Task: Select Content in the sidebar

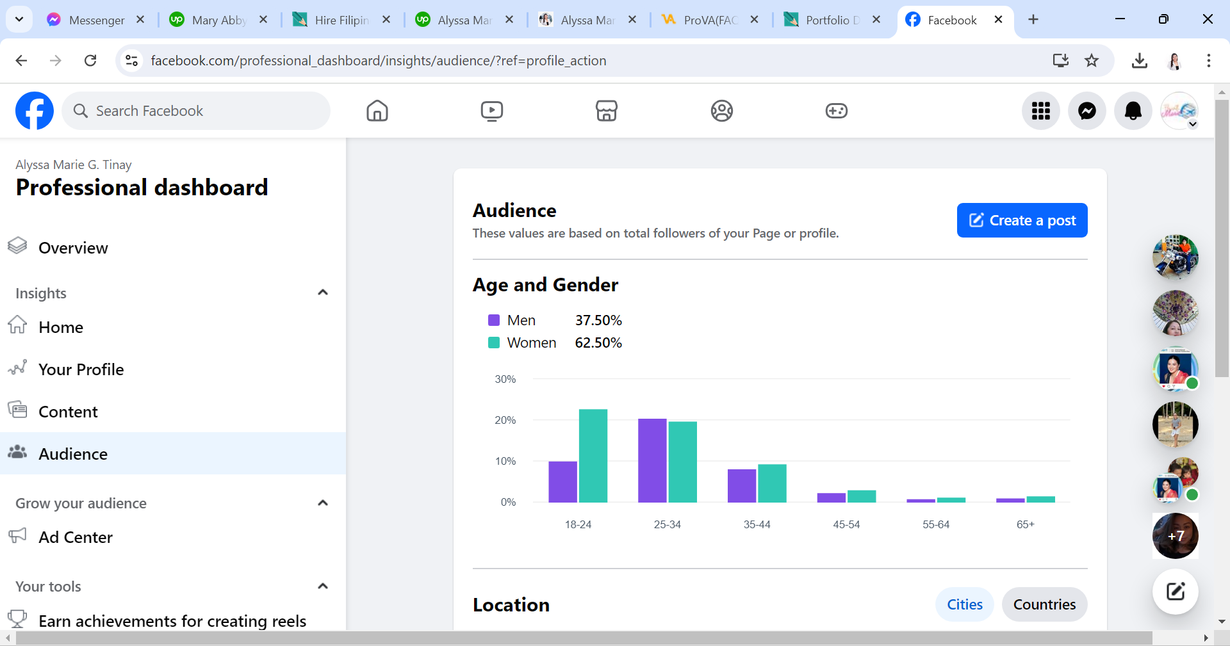Action: (68, 412)
